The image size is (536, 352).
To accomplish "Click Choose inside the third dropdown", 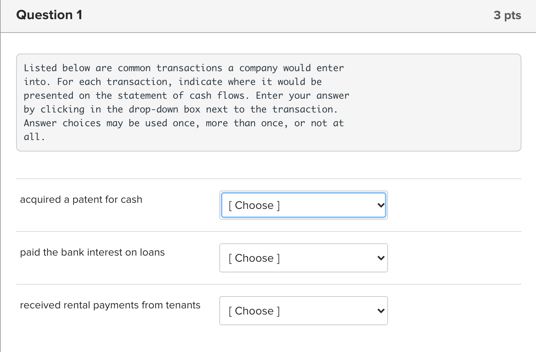I will [254, 311].
